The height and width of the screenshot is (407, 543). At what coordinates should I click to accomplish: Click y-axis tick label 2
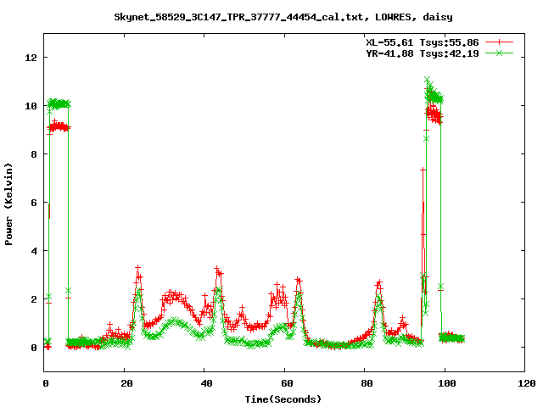pos(34,299)
